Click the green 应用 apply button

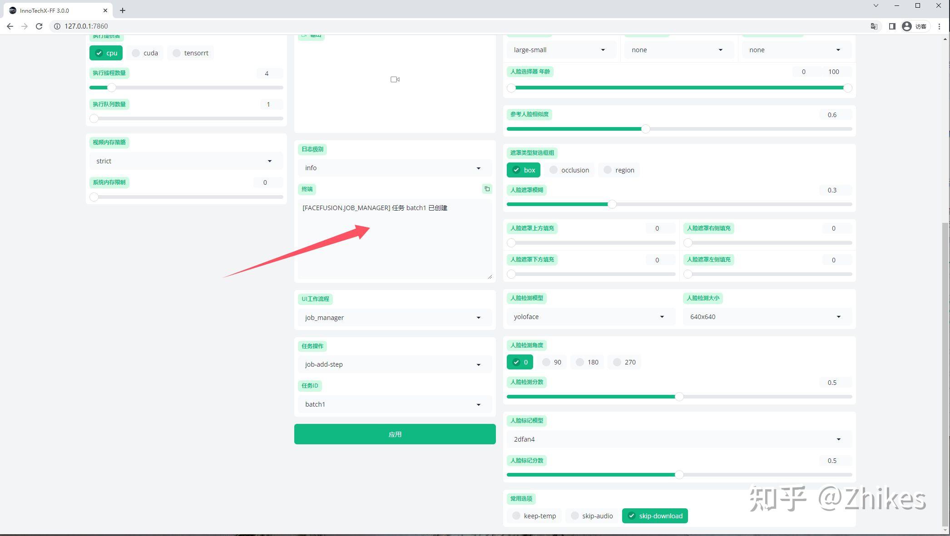[395, 434]
